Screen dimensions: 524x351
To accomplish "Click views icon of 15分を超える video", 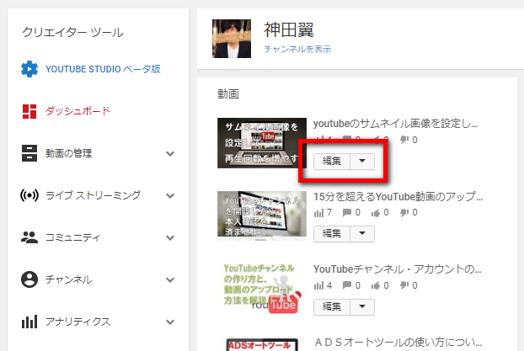I will [318, 213].
